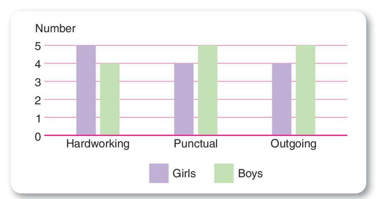The height and width of the screenshot is (199, 378).
Task: Click the Girls legend color swatch
Action: 159,173
